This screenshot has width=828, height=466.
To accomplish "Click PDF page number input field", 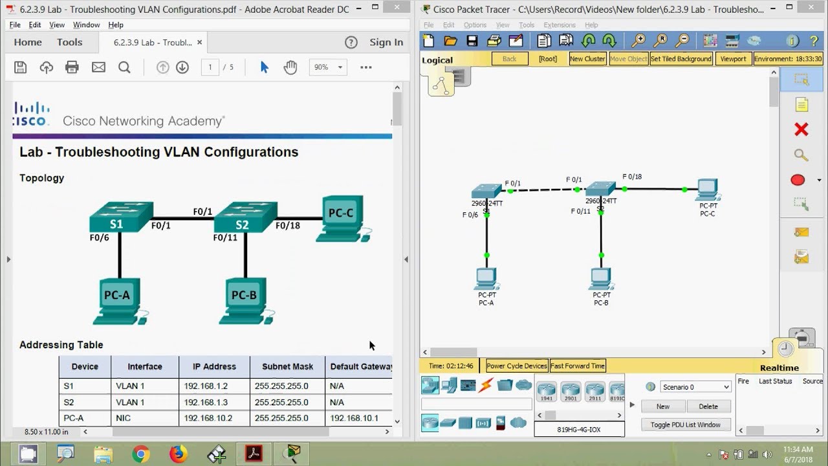I will (210, 67).
